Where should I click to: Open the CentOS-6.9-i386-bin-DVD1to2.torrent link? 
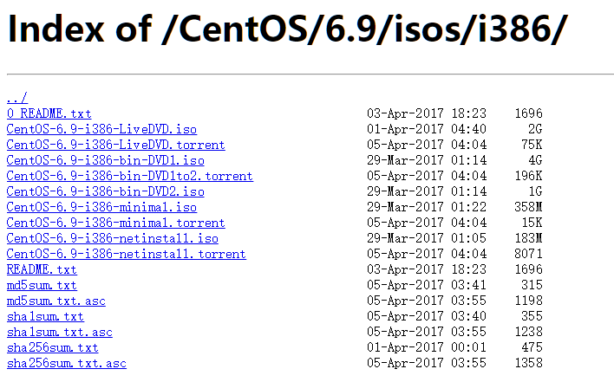coord(129,176)
